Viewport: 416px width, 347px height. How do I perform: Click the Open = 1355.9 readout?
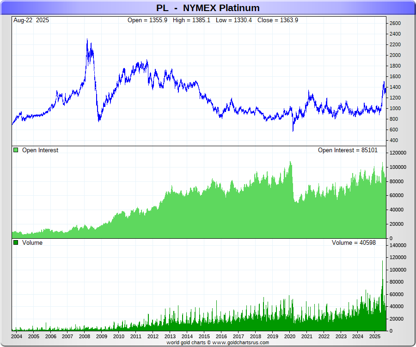coord(147,20)
